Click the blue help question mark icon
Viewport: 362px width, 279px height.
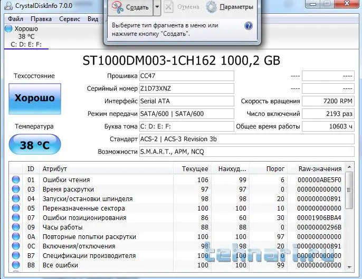249,26
